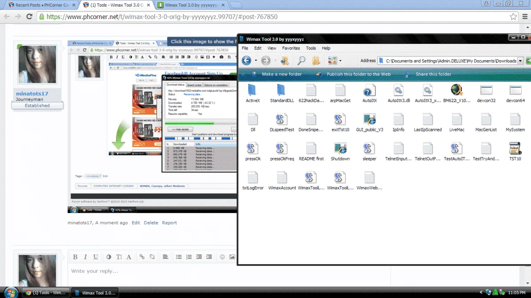Image resolution: width=531 pixels, height=298 pixels.
Task: Click the screenshot thumbnail in the post
Action: [x=152, y=127]
